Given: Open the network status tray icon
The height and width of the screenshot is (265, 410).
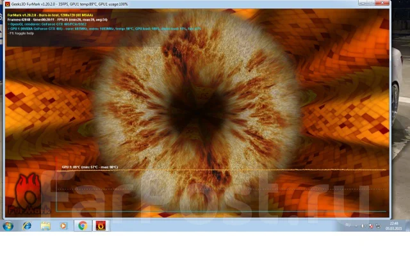Looking at the screenshot, I should click(x=378, y=226).
